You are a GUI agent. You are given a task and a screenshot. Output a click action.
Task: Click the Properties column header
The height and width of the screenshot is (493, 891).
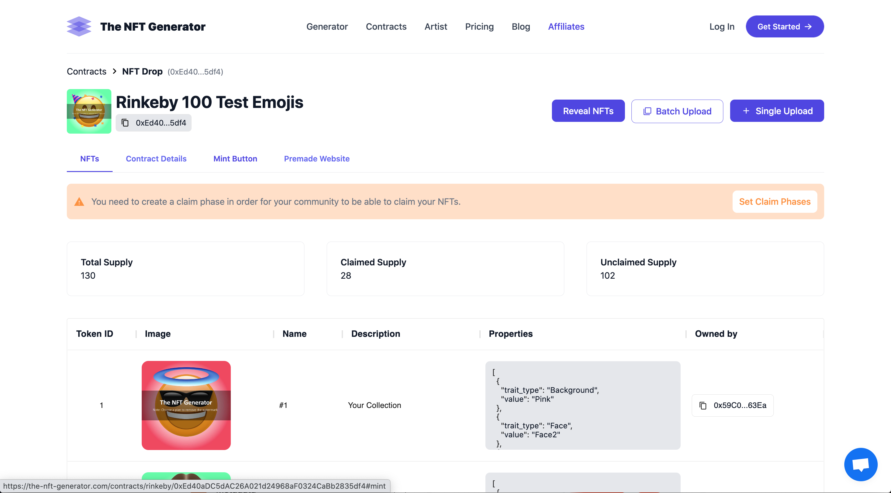click(x=510, y=334)
